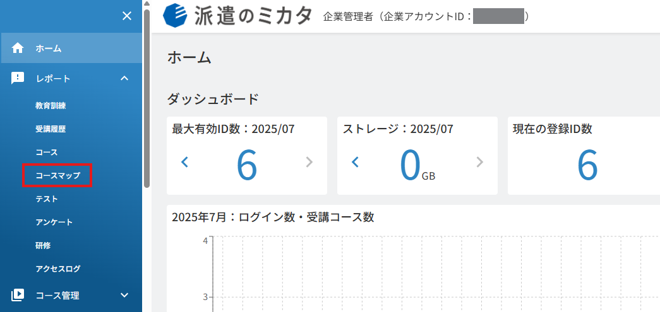This screenshot has width=660, height=312.
Task: Open the ホーム menu item
Action: (x=71, y=49)
